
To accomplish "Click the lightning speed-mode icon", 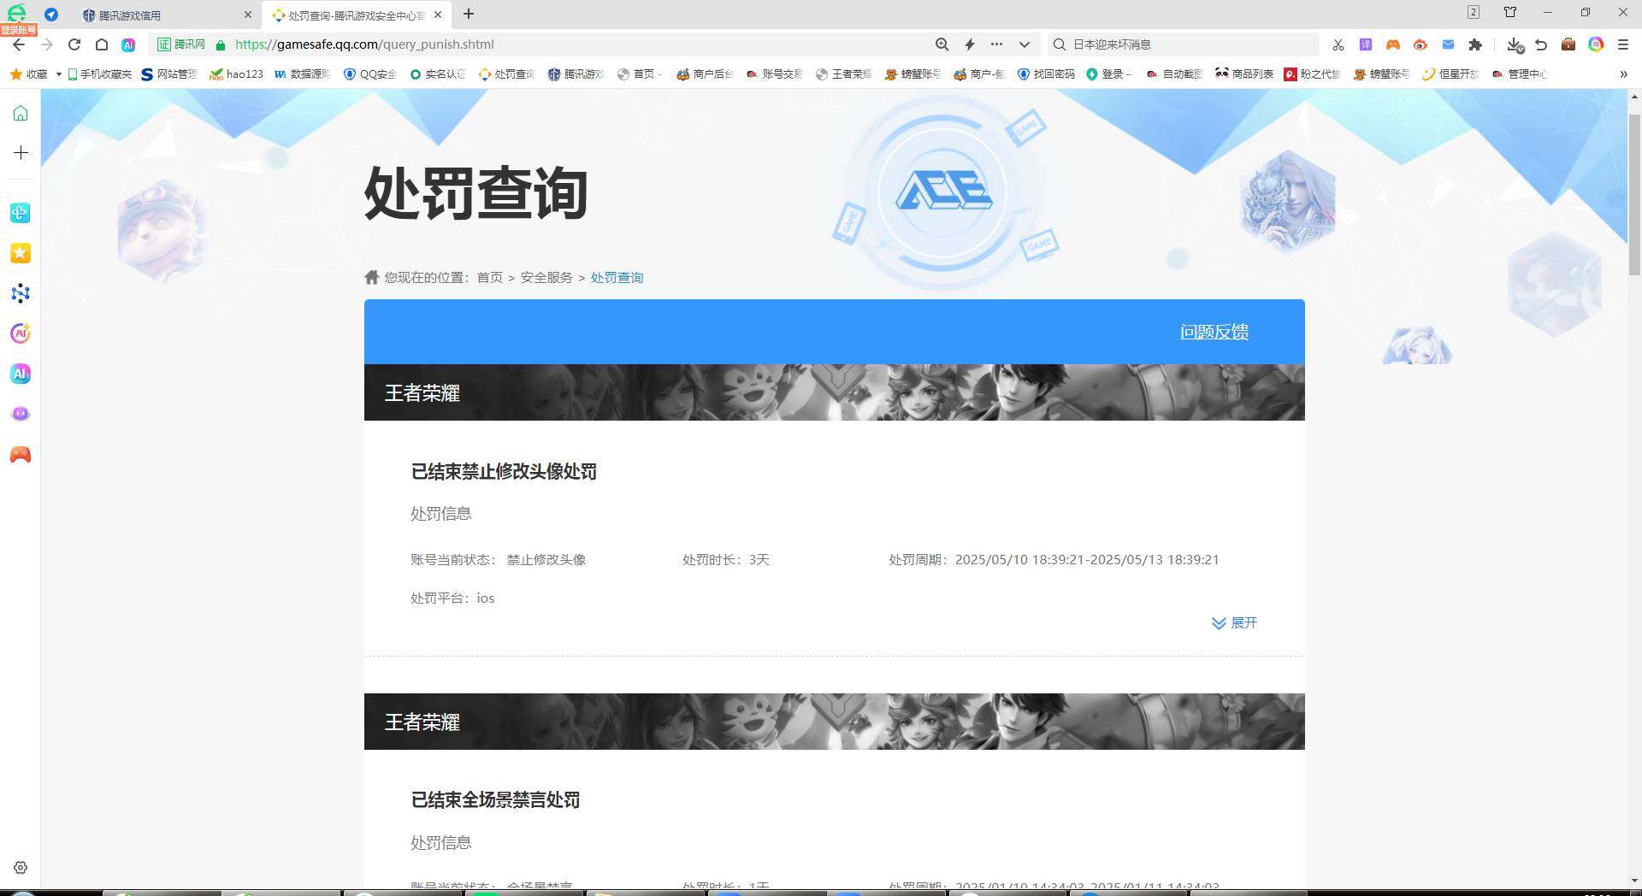I will 970,44.
